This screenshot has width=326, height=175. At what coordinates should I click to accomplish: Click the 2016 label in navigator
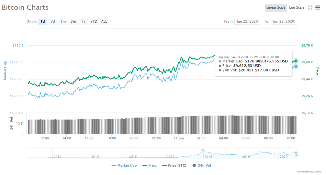tap(133, 157)
